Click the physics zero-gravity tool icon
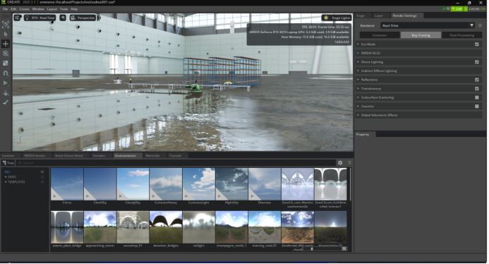489x264 pixels. 6,93
